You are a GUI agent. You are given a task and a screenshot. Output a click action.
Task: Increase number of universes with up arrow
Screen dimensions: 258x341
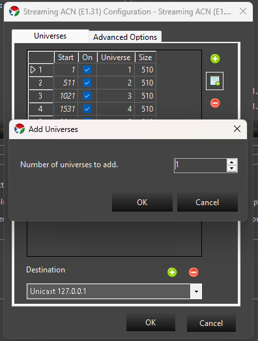tap(232, 162)
